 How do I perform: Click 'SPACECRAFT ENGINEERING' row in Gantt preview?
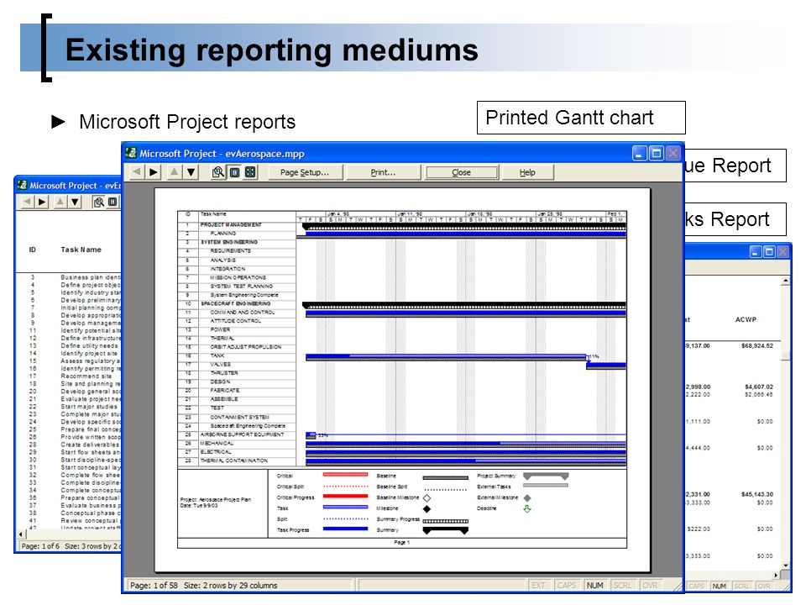(x=235, y=303)
